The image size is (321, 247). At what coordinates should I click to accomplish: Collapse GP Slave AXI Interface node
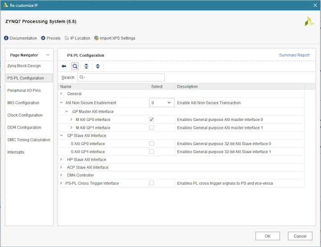click(x=61, y=135)
